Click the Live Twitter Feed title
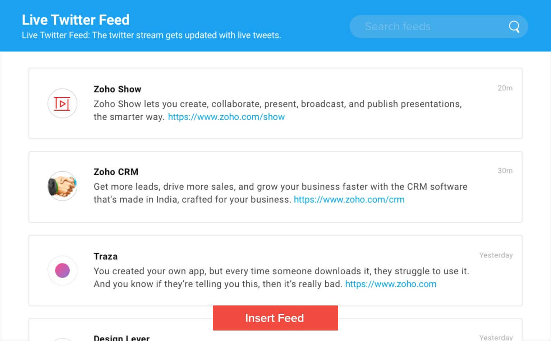 [x=76, y=20]
